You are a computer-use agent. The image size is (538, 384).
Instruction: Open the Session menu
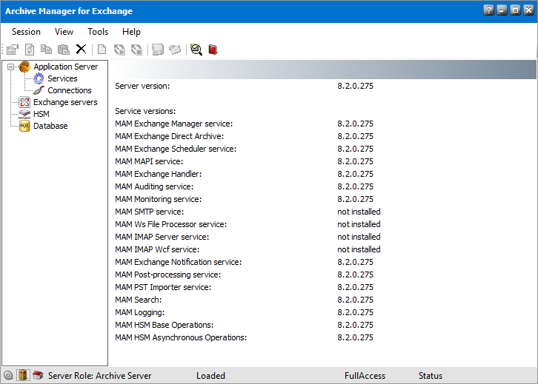coord(26,32)
